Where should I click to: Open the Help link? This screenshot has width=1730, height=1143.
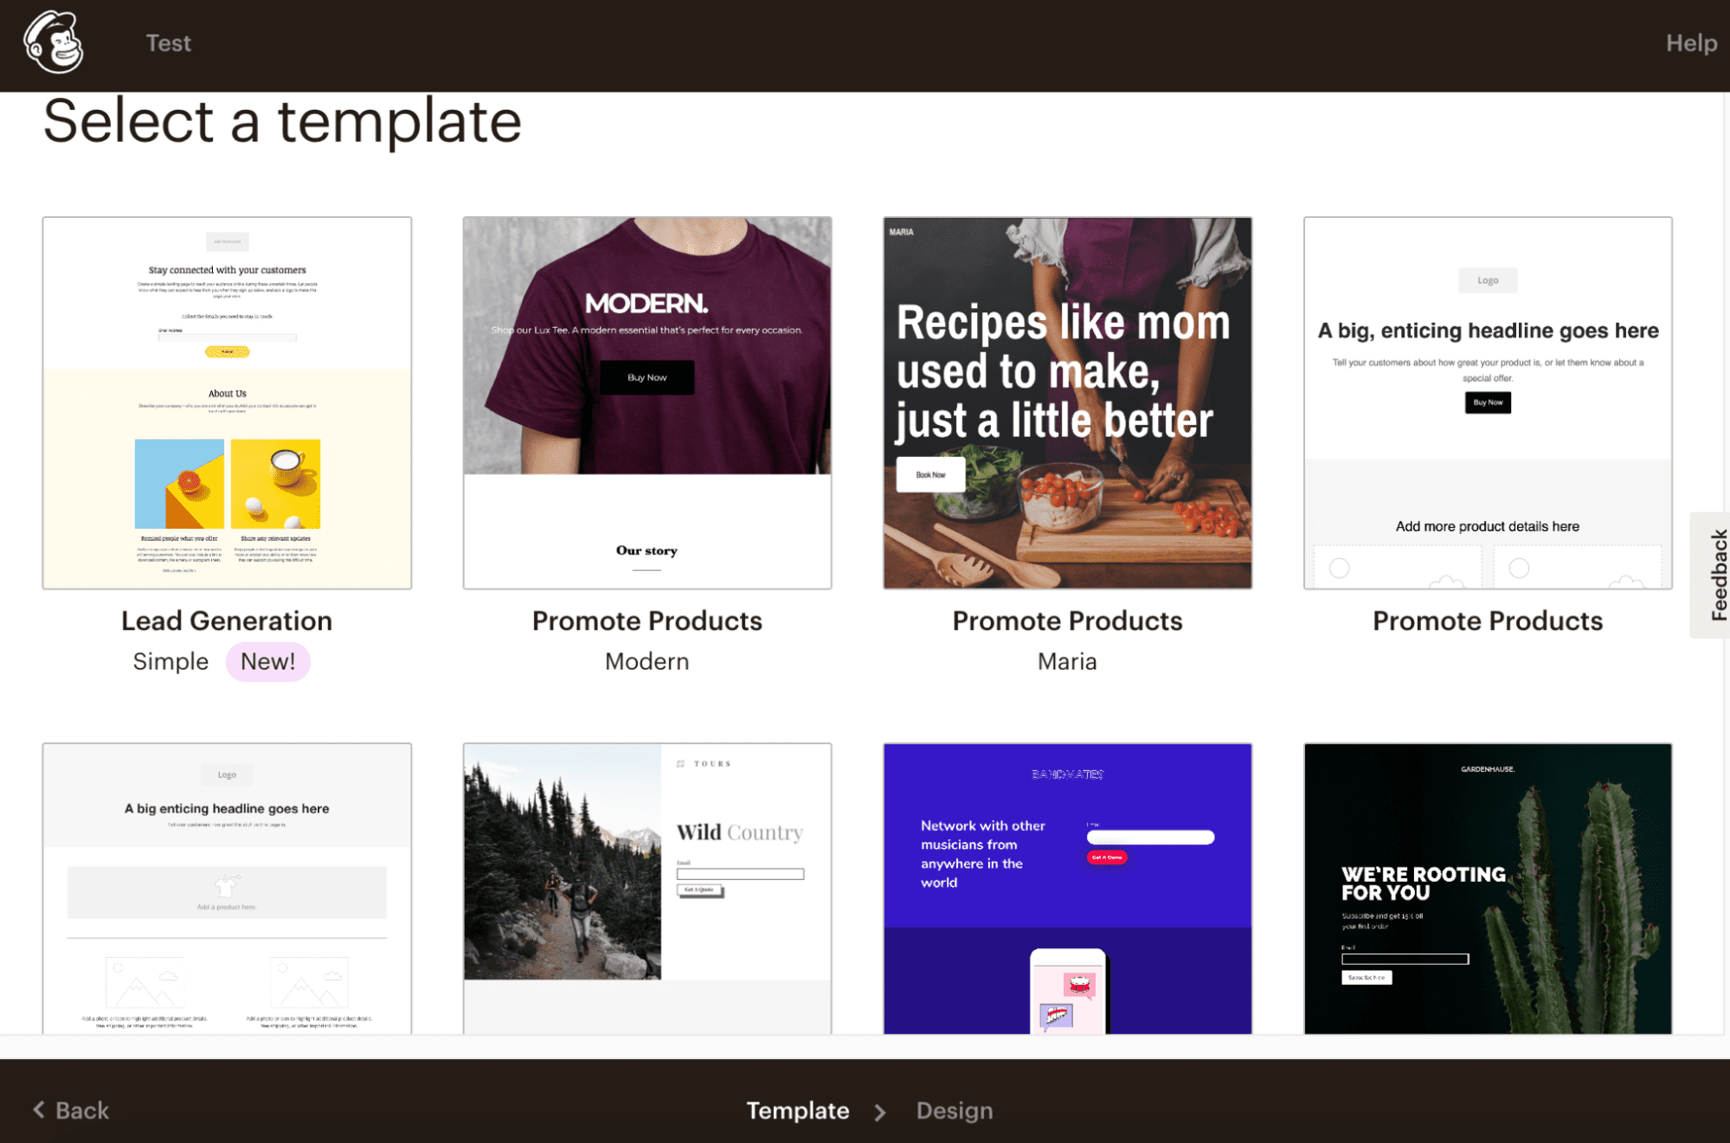click(x=1691, y=42)
